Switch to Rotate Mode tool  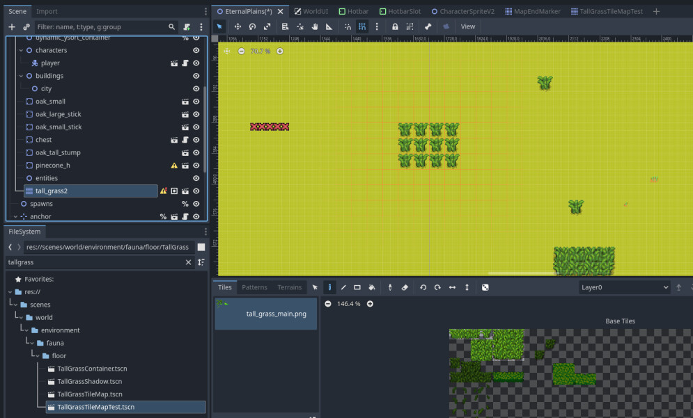click(252, 26)
